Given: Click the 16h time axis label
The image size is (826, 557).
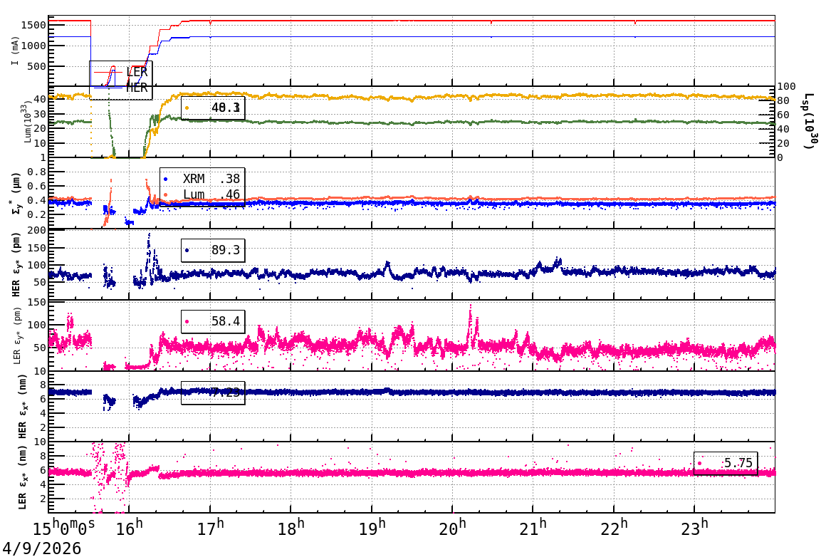Looking at the screenshot, I should (x=130, y=528).
